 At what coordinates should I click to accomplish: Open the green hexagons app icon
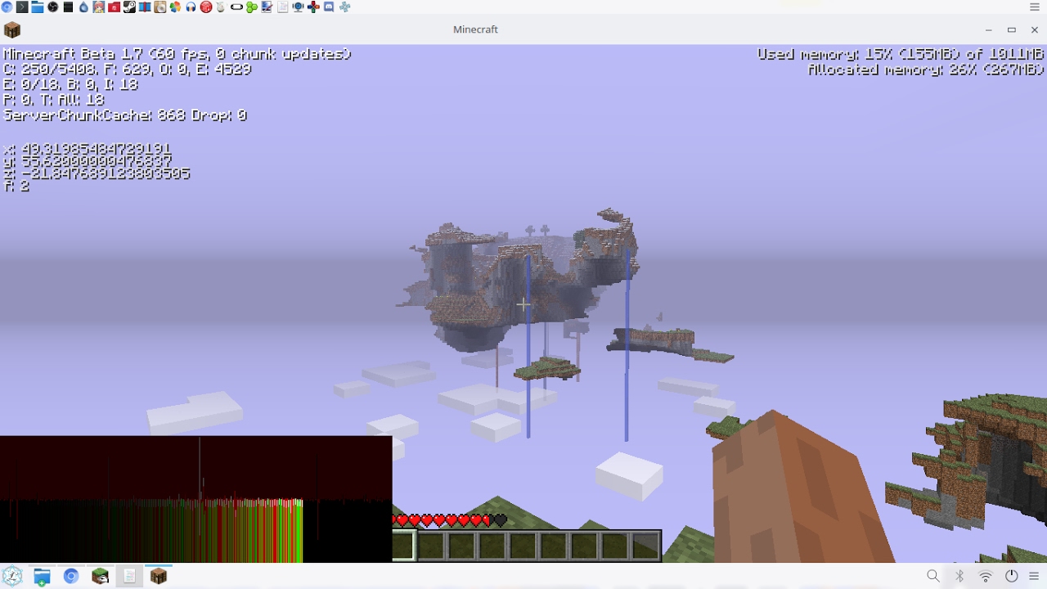(251, 7)
